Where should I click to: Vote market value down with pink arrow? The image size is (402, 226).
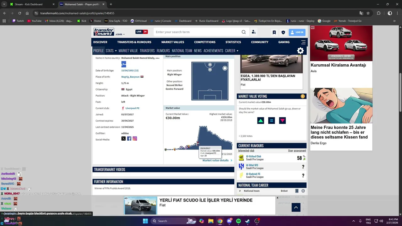click(x=283, y=121)
